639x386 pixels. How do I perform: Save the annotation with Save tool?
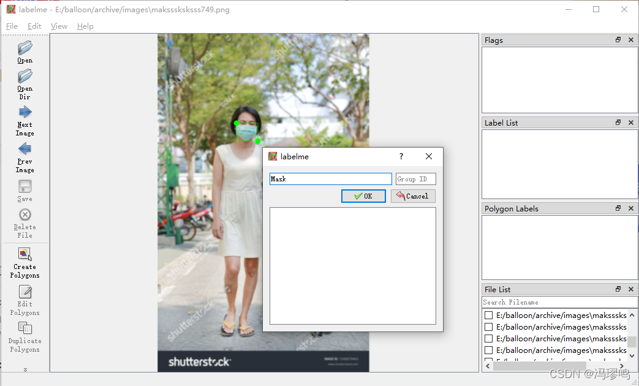click(25, 191)
